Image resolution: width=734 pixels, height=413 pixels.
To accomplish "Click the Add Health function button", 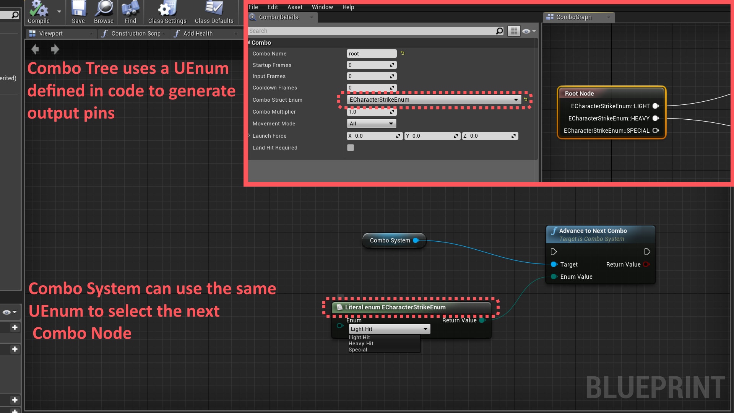I will (198, 33).
